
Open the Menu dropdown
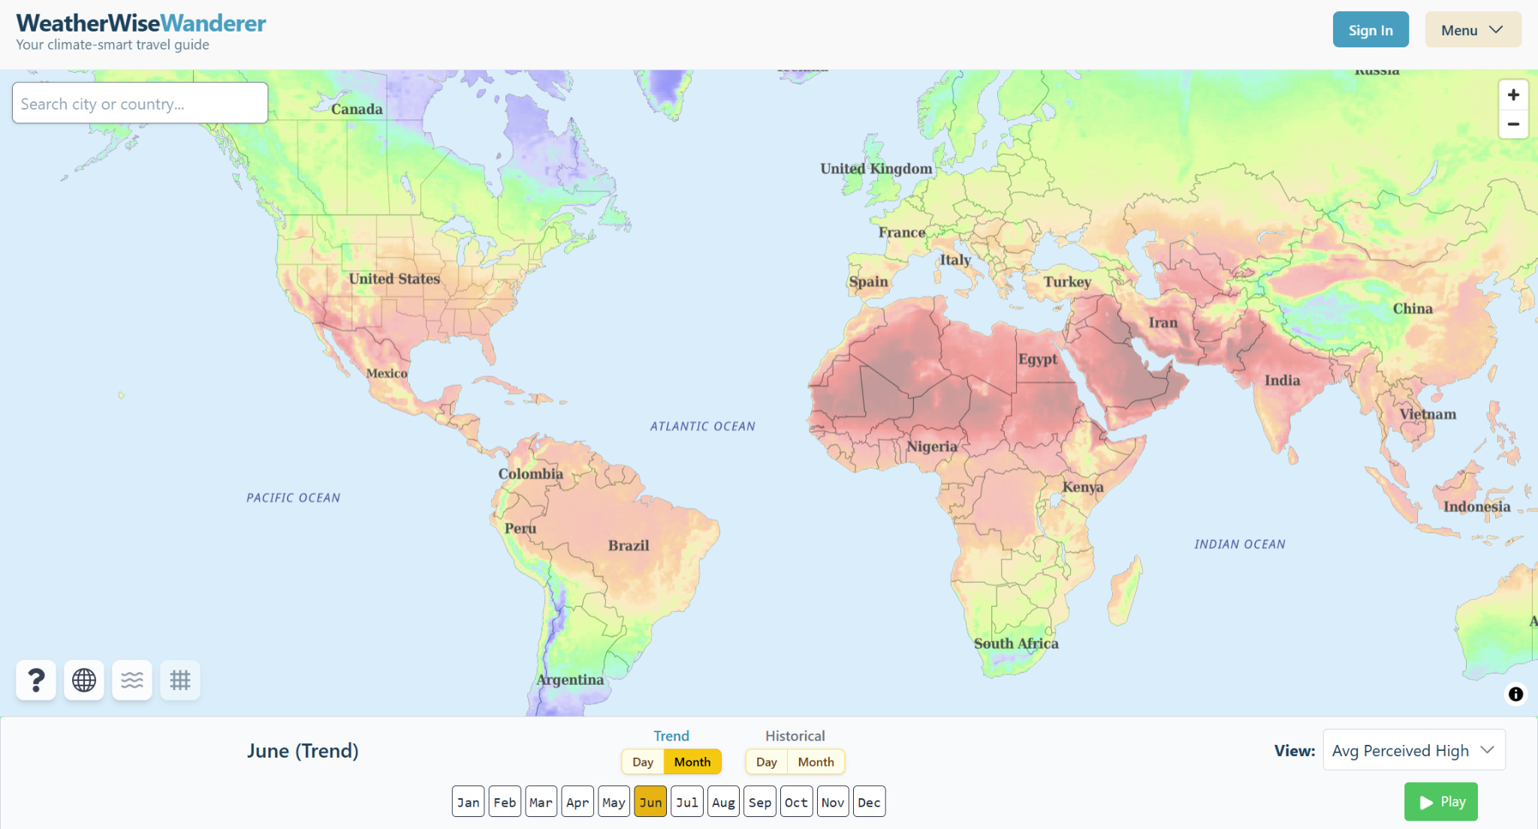click(1473, 30)
